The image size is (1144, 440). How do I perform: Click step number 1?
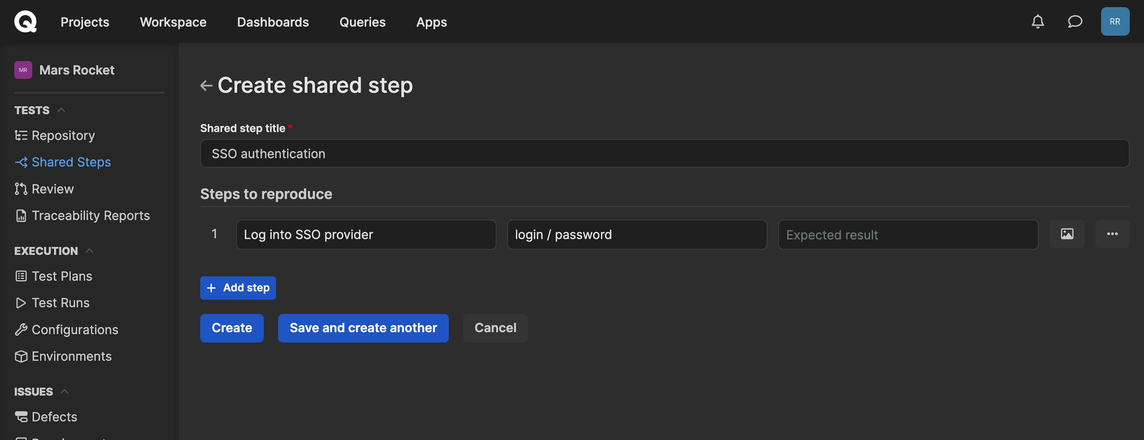(214, 234)
